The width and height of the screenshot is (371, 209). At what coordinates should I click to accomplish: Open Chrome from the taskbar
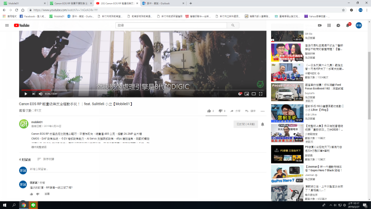click(23, 205)
